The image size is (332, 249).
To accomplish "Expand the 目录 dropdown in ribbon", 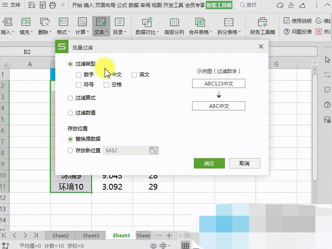I will (x=120, y=32).
